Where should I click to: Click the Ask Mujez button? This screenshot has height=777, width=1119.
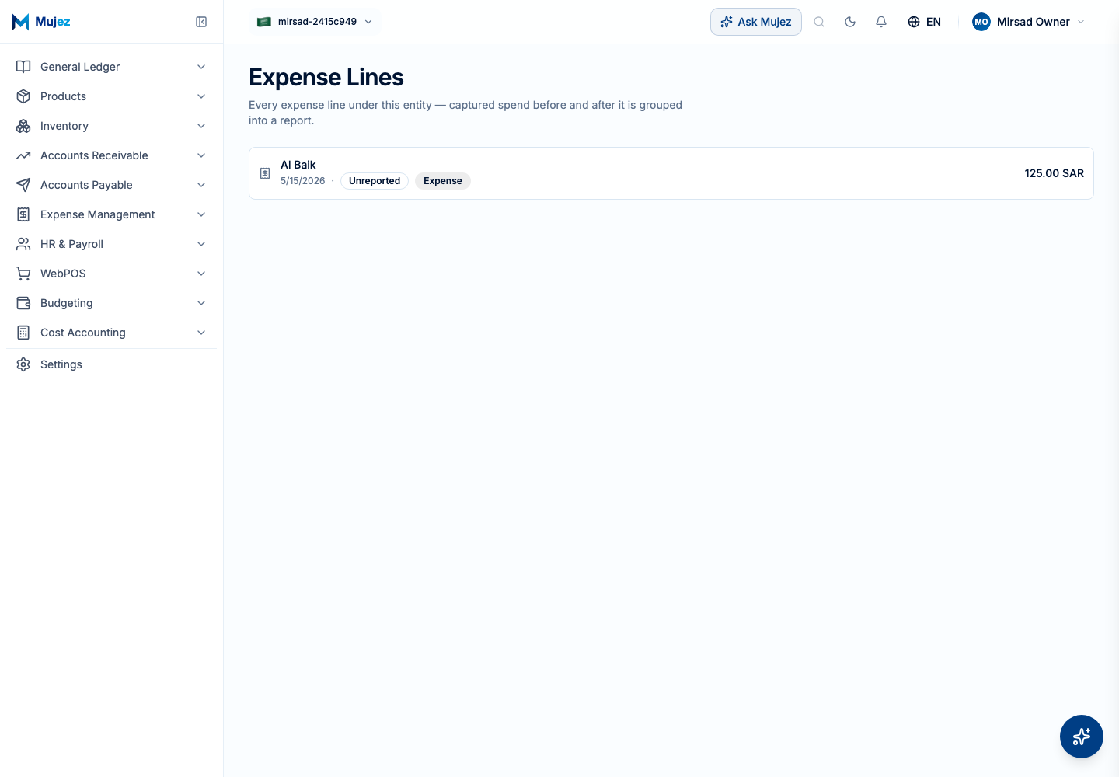point(756,22)
